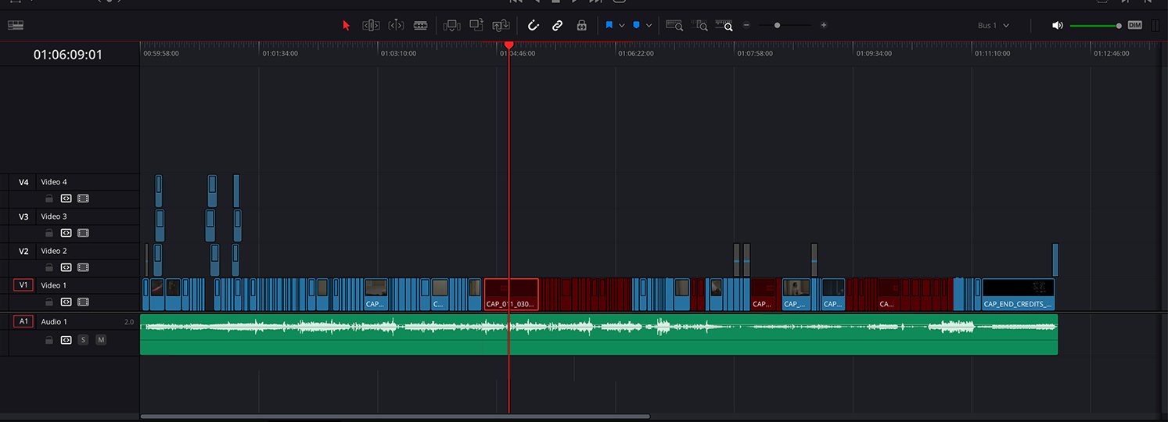The height and width of the screenshot is (422, 1168).
Task: Click ruler at 01:07:58:00
Action: coord(757,54)
